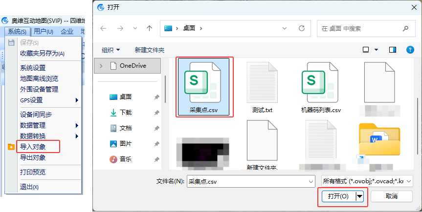Open 打印预览 menu entry
This screenshot has width=422, height=212.
click(x=33, y=172)
